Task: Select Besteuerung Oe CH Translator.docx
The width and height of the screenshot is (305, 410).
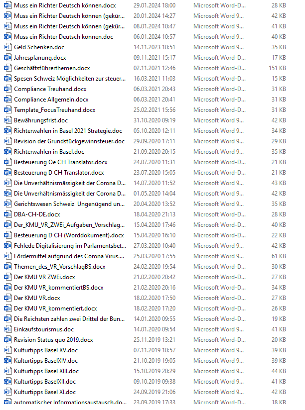Action: point(60,162)
